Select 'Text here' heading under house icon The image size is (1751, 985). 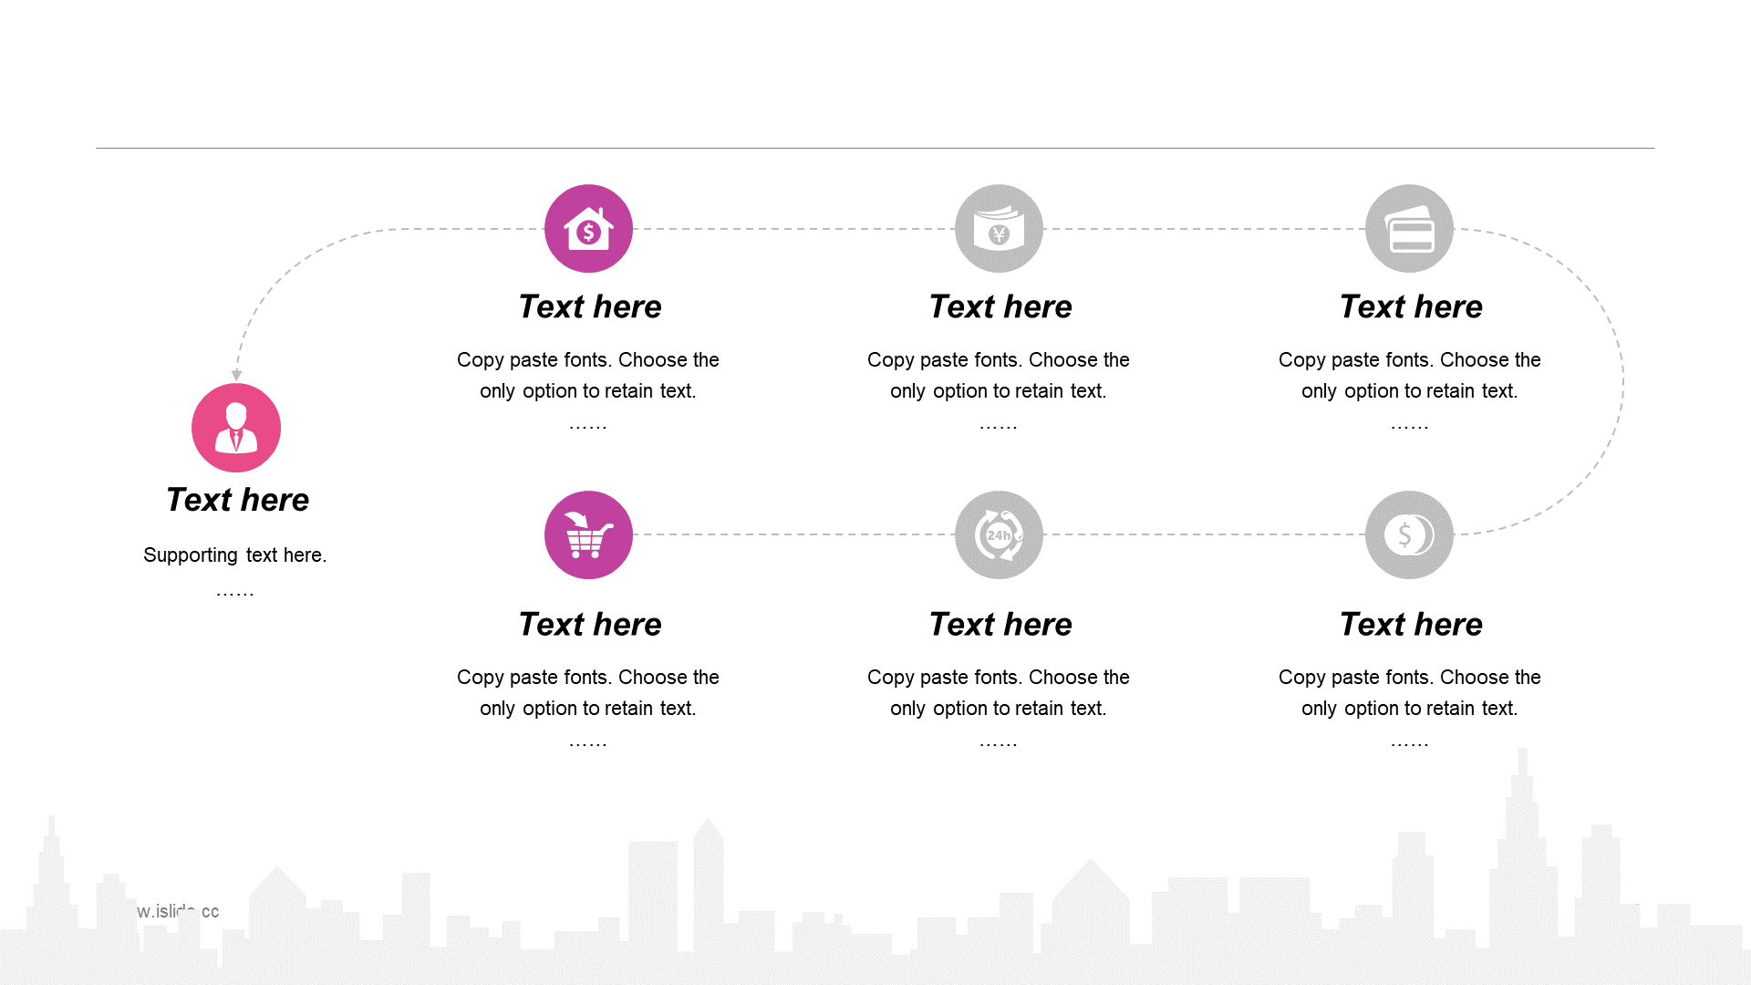point(590,306)
